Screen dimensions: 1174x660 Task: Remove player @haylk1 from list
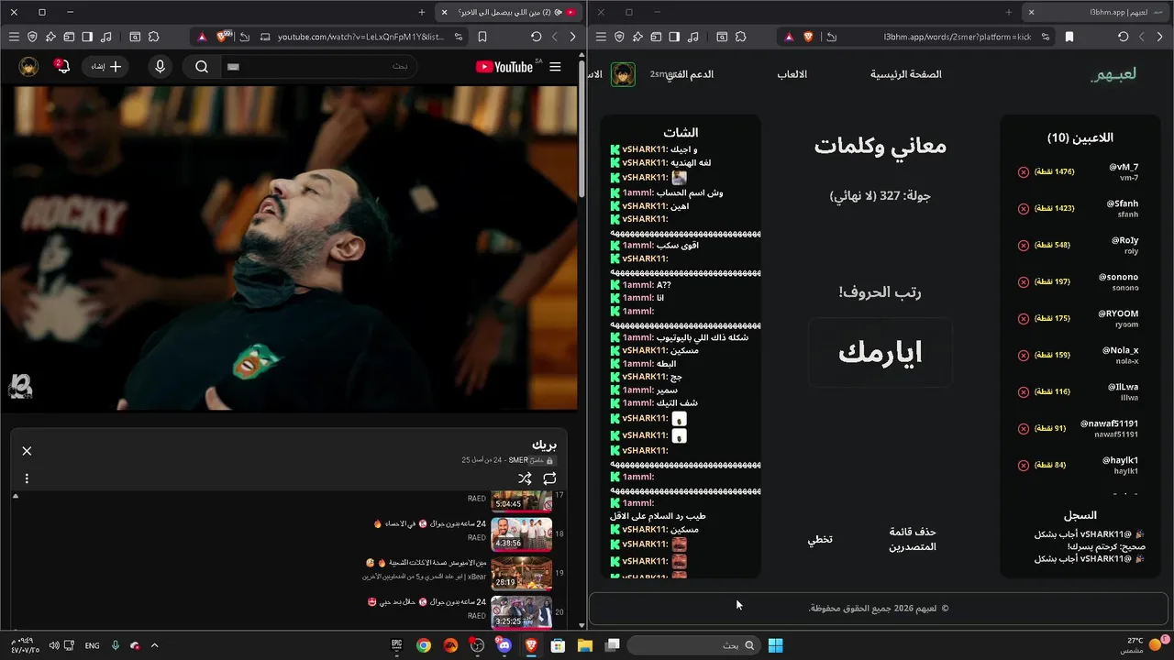[1024, 466]
